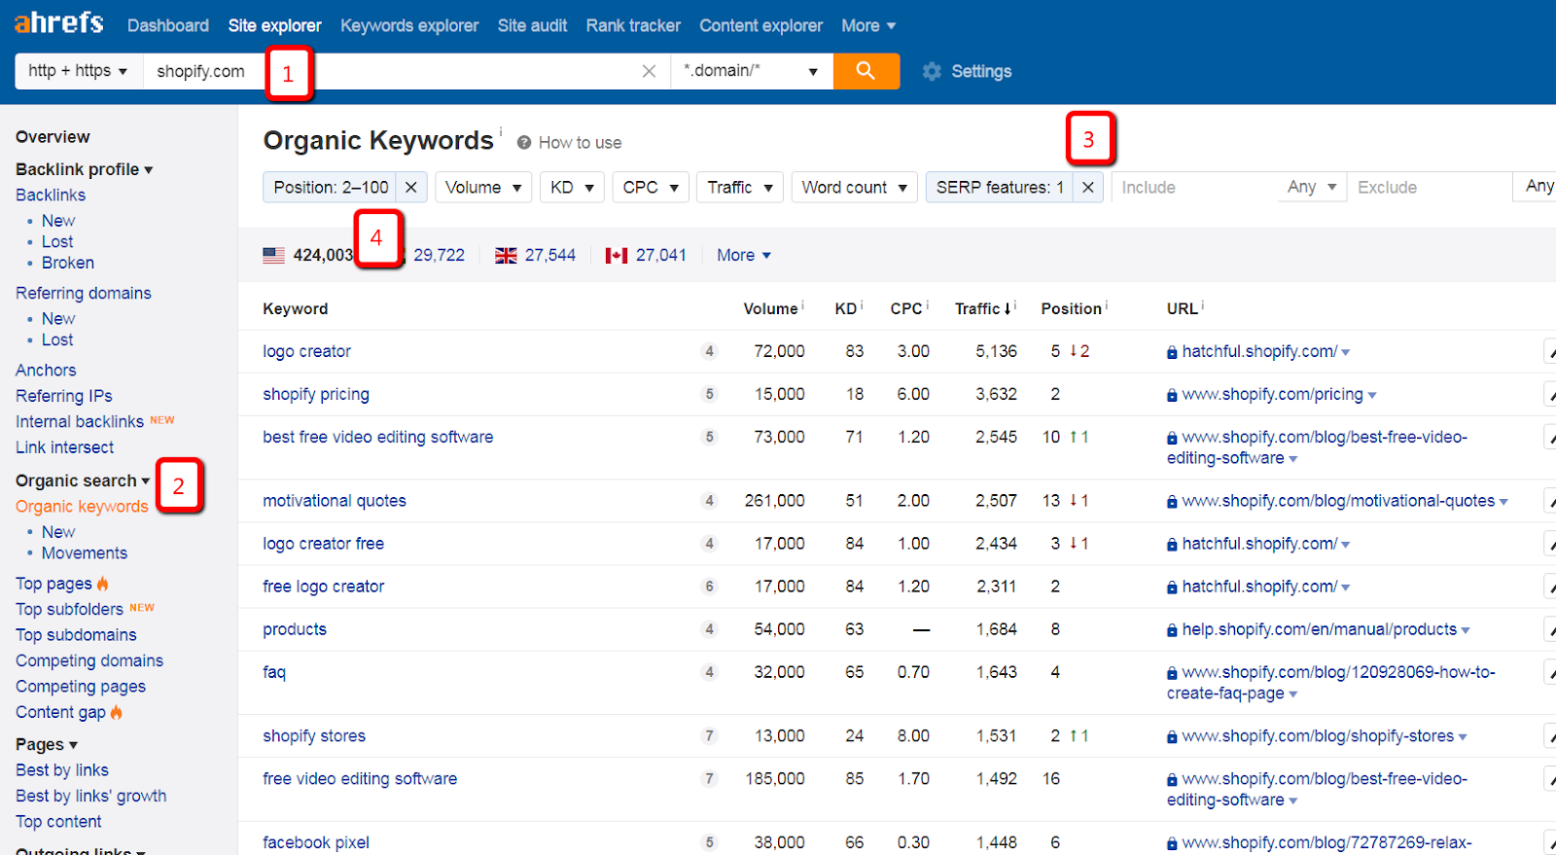Remove the Position 2–100 filter
The height and width of the screenshot is (855, 1556).
click(411, 188)
